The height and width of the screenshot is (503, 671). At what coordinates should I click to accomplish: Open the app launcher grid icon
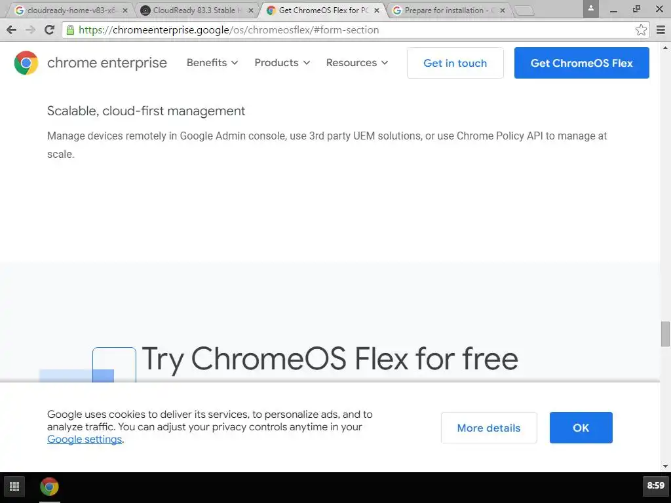point(14,487)
